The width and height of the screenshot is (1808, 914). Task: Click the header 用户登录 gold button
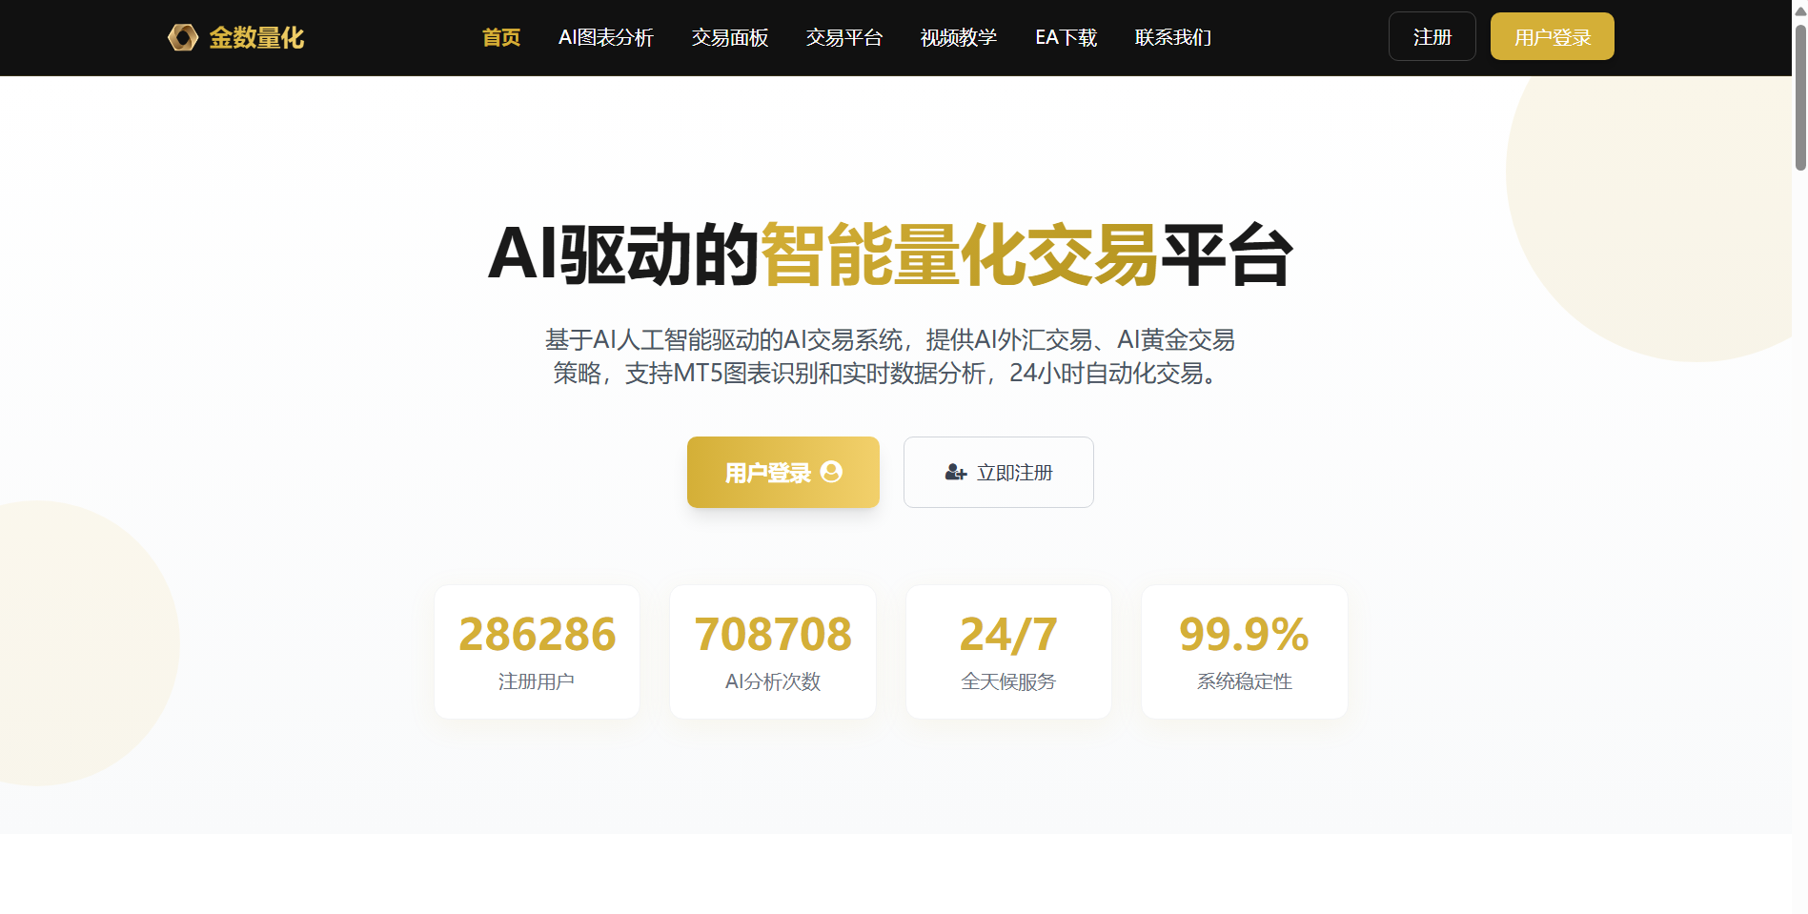click(x=1552, y=37)
